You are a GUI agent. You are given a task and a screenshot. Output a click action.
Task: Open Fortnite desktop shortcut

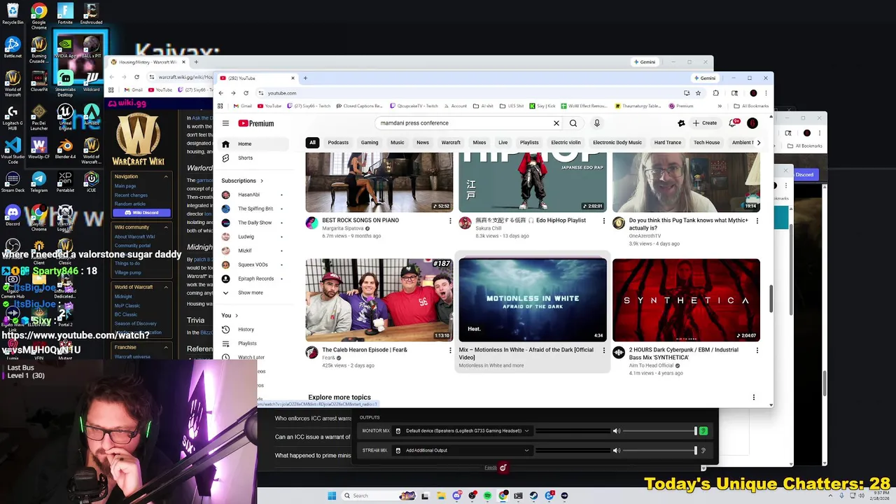pyautogui.click(x=65, y=14)
